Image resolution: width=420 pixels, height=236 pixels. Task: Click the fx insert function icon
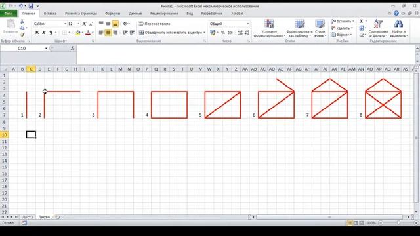(72, 48)
